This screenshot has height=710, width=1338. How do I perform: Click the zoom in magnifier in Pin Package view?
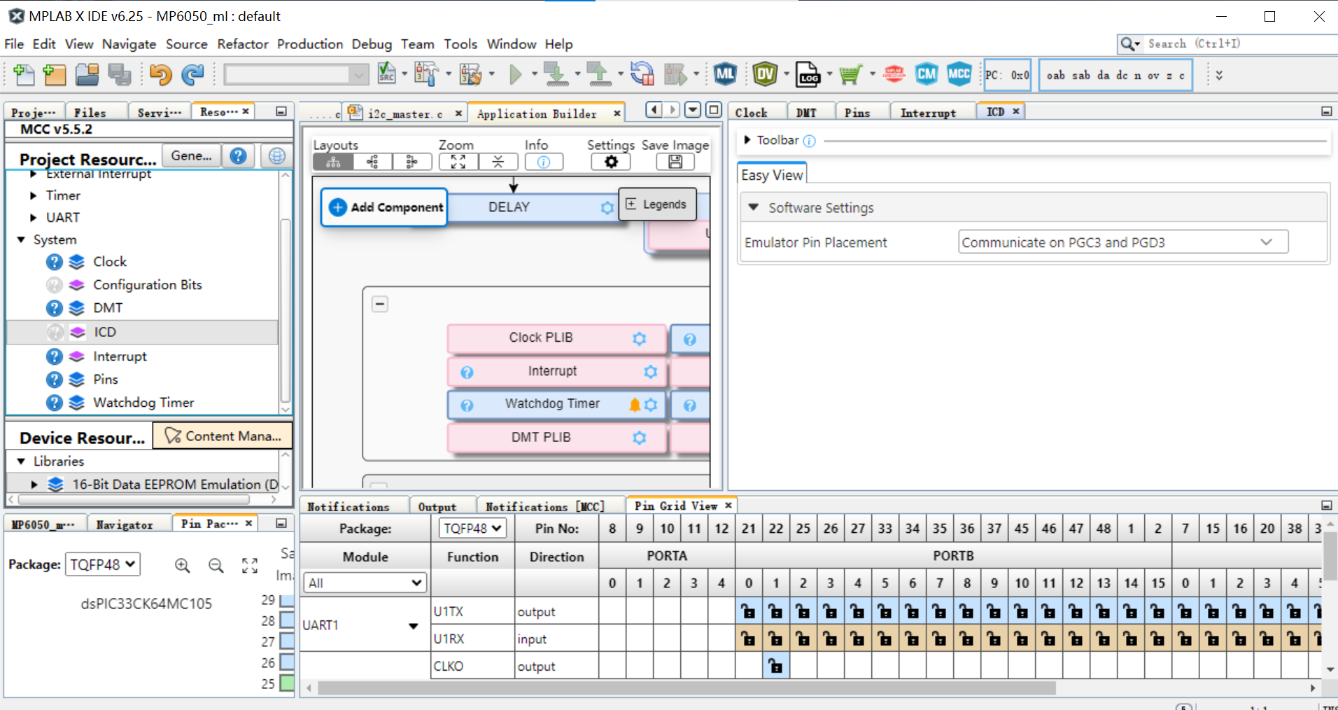pyautogui.click(x=183, y=565)
